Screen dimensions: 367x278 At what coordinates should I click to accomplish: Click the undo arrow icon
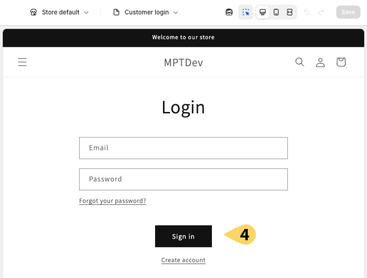[x=306, y=12]
